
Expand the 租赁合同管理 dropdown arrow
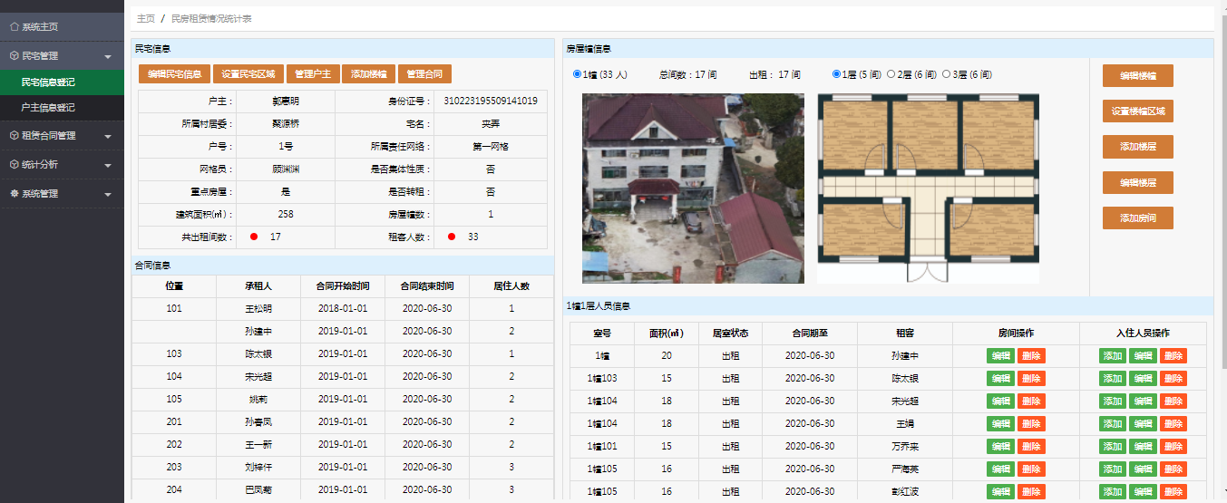[108, 137]
